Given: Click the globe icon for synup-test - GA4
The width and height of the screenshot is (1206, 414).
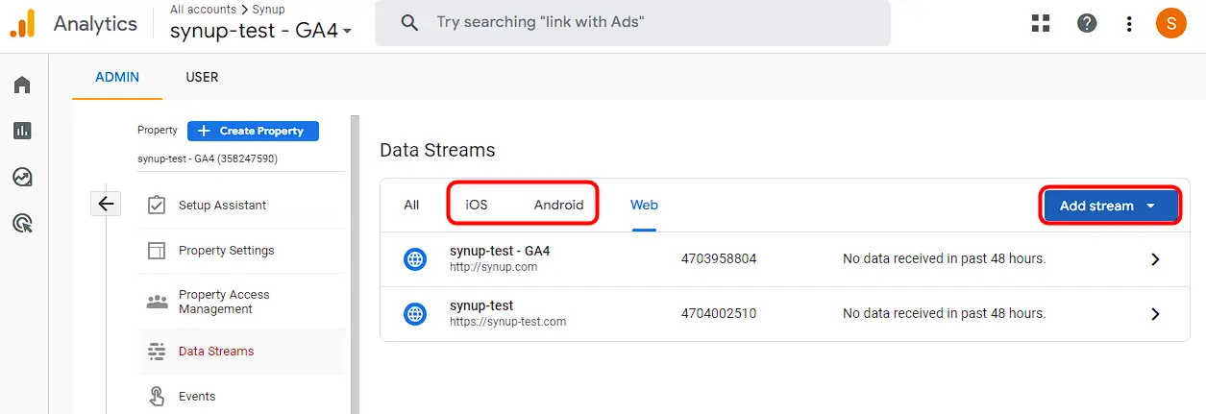Looking at the screenshot, I should [414, 258].
